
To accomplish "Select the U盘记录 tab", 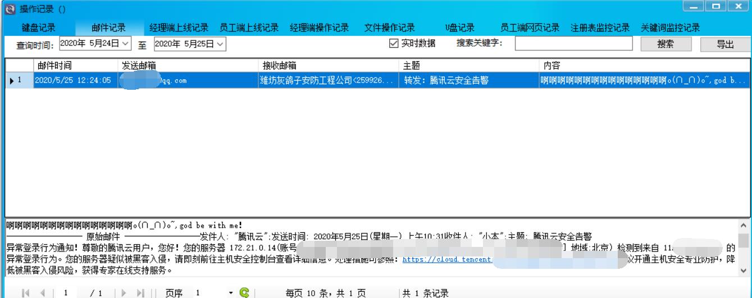I will coord(459,28).
